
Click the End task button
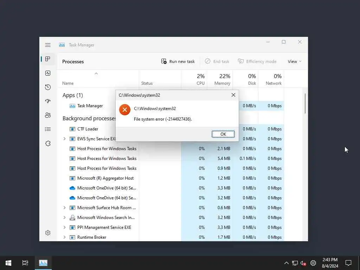point(217,61)
